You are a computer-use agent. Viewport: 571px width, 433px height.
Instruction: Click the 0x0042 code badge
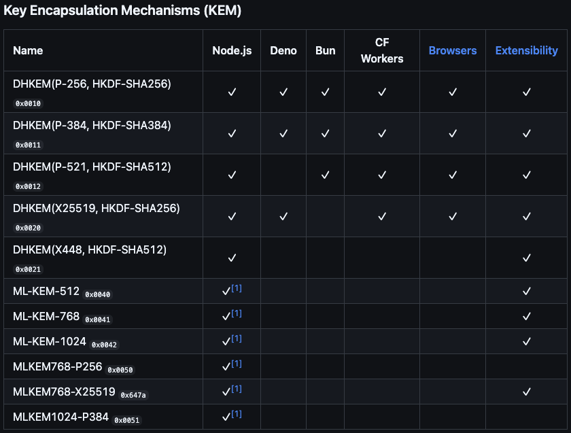click(x=104, y=345)
